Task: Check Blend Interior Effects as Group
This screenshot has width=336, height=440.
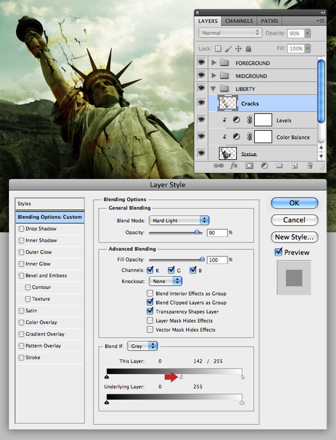Action: tap(150, 293)
